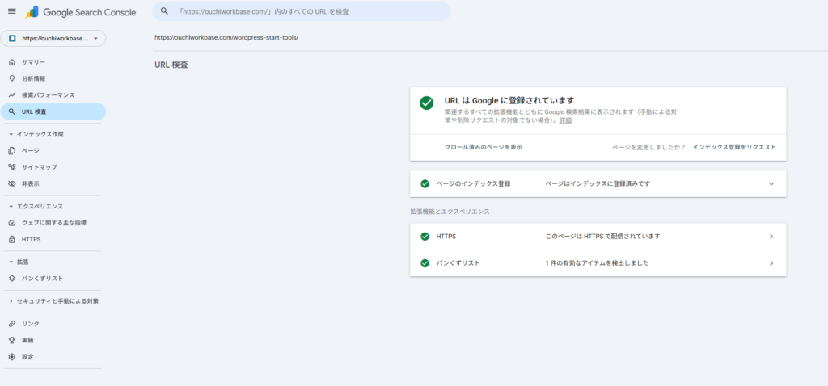828x386 pixels.
Task: Click the パンくずリスト layers icon in sidebar
Action: [x=12, y=279]
